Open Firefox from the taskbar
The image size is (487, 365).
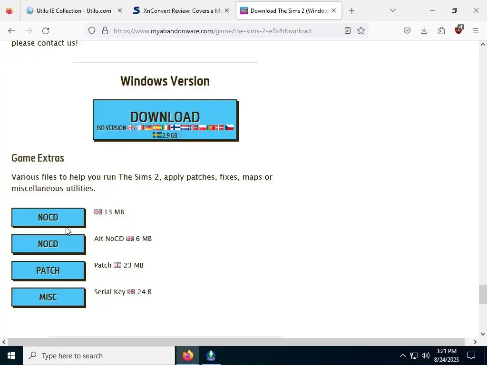click(x=187, y=355)
